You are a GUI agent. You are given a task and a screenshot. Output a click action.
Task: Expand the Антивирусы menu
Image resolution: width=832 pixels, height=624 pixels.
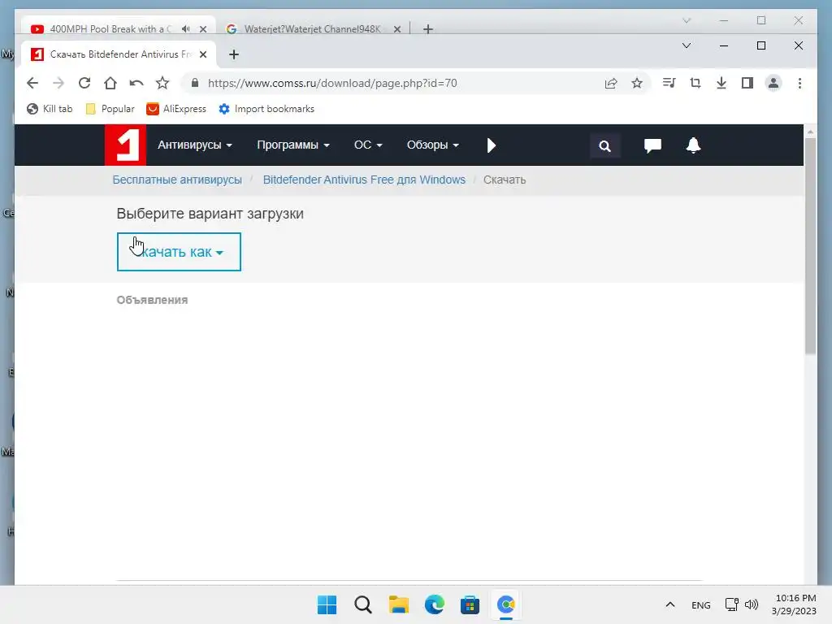click(195, 145)
